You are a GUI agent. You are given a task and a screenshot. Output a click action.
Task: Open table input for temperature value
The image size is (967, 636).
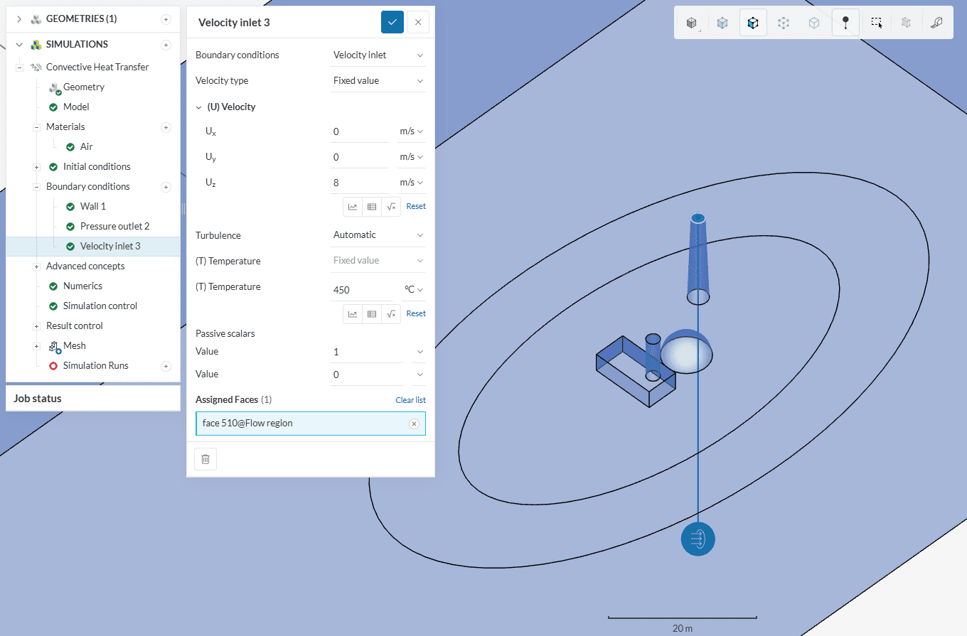tap(371, 313)
